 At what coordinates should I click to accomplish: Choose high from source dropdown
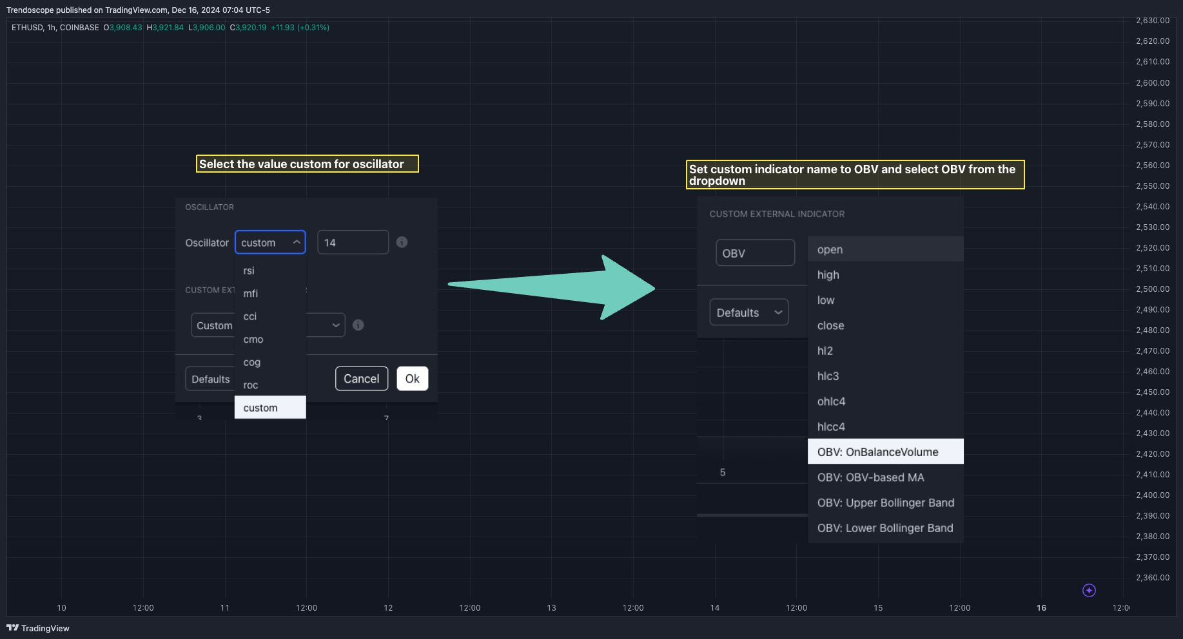886,274
